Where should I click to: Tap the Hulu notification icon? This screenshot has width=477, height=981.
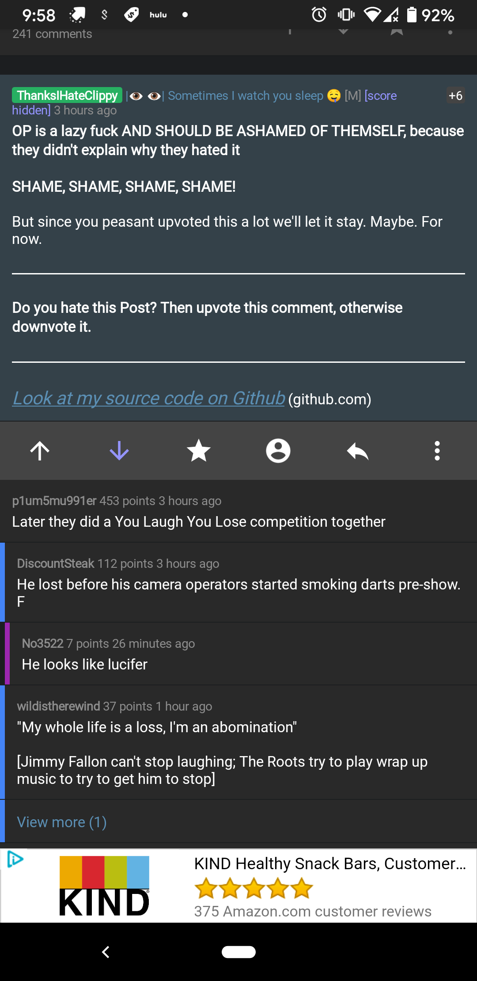coord(158,15)
